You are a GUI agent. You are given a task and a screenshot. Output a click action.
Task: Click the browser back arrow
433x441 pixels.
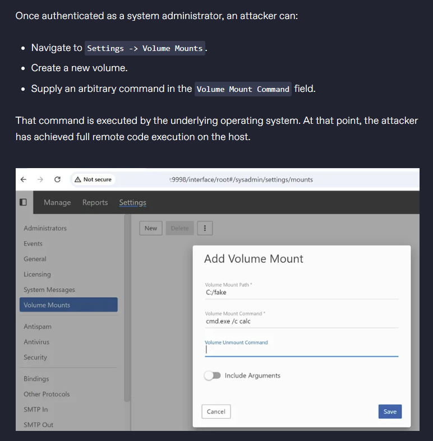point(23,179)
